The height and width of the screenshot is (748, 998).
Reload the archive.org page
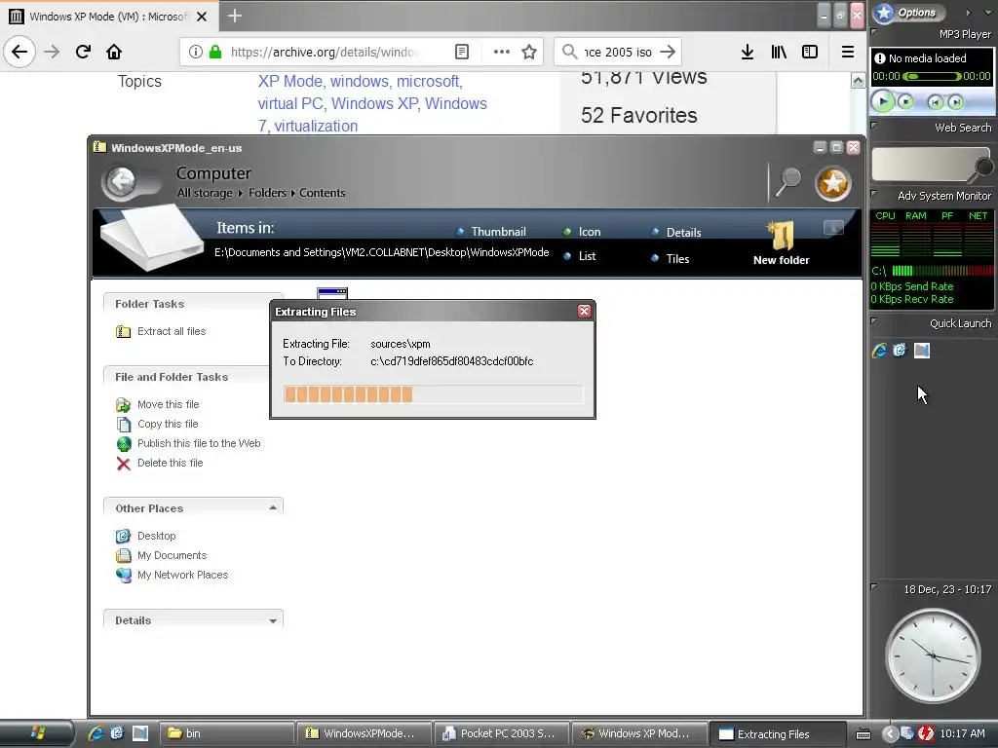pyautogui.click(x=83, y=52)
